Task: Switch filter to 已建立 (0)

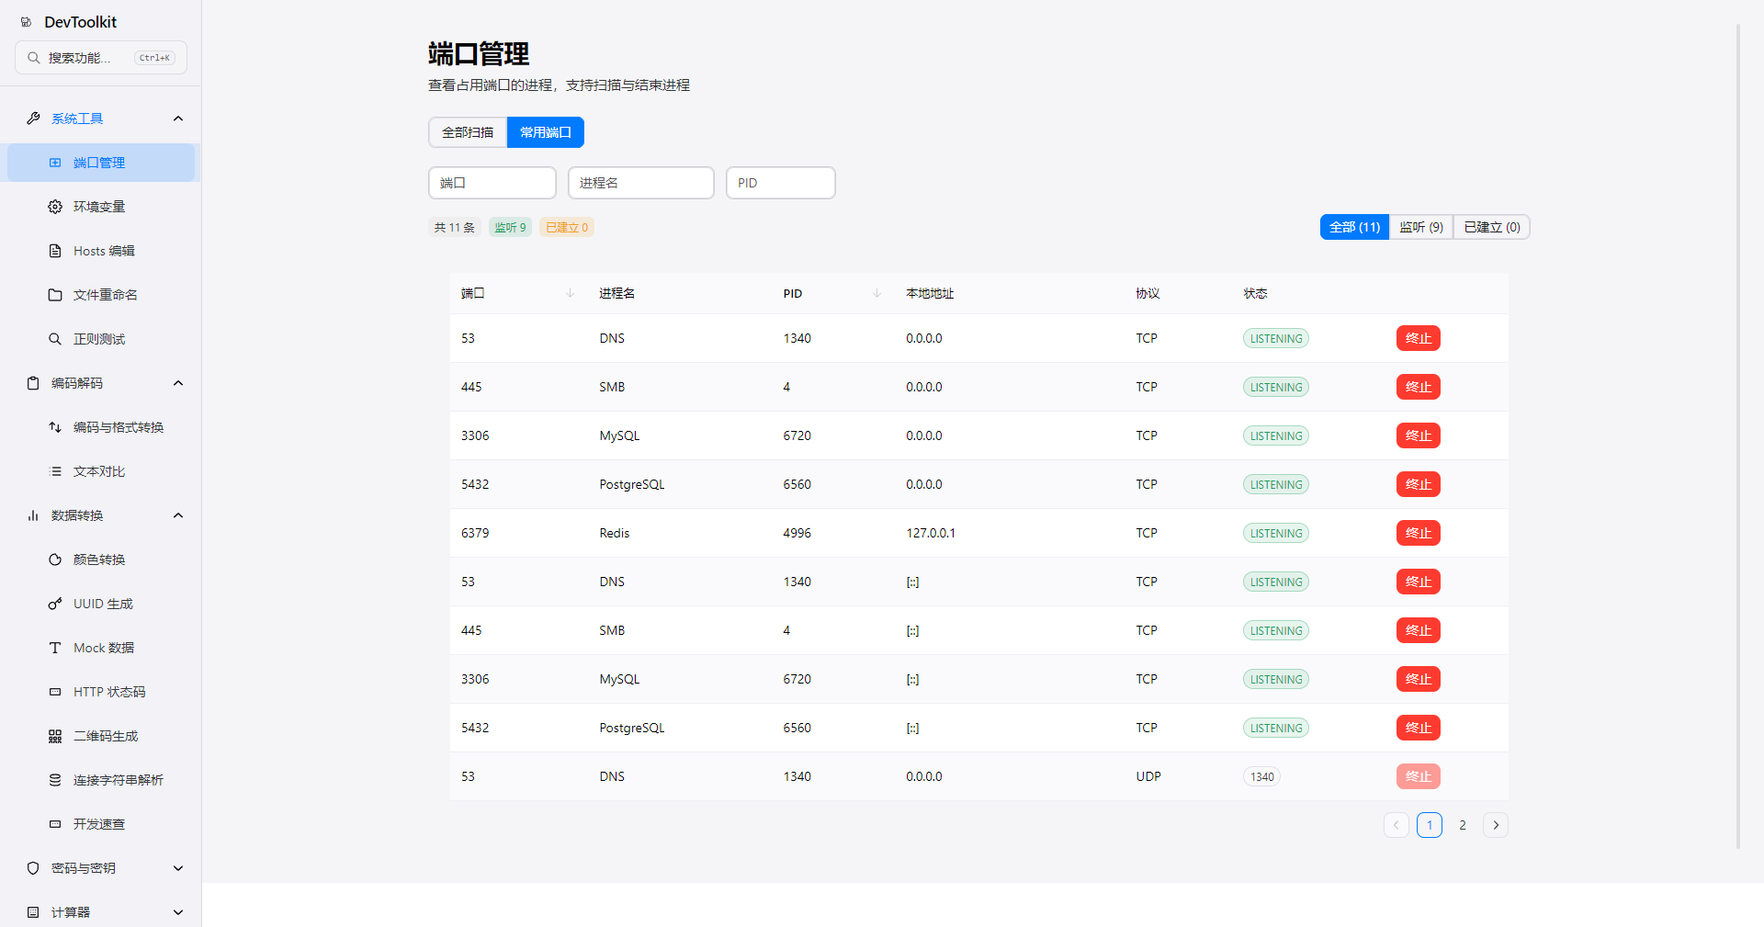Action: tap(1491, 227)
